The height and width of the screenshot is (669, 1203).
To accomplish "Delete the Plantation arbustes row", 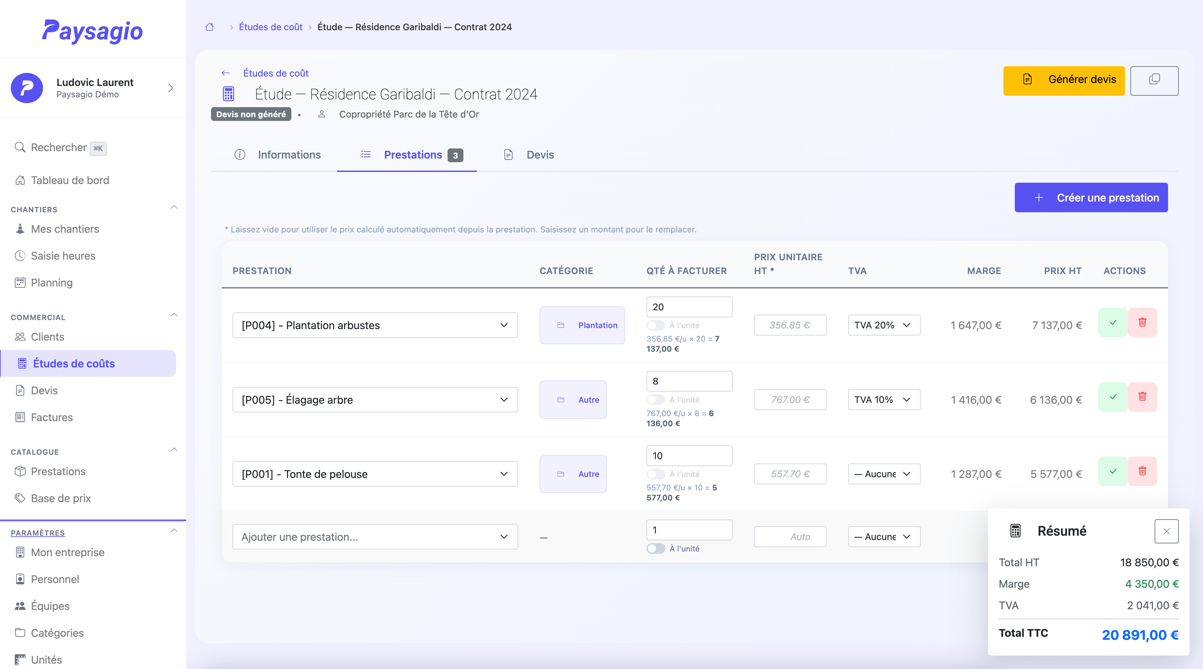I will point(1142,322).
